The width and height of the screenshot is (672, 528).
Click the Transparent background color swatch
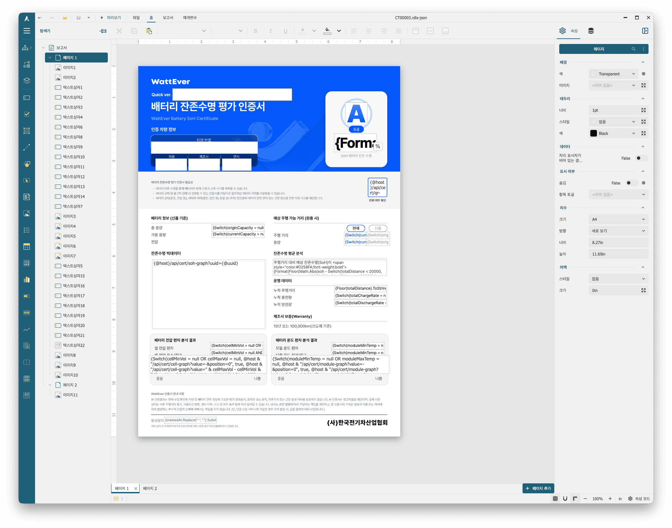coord(594,74)
